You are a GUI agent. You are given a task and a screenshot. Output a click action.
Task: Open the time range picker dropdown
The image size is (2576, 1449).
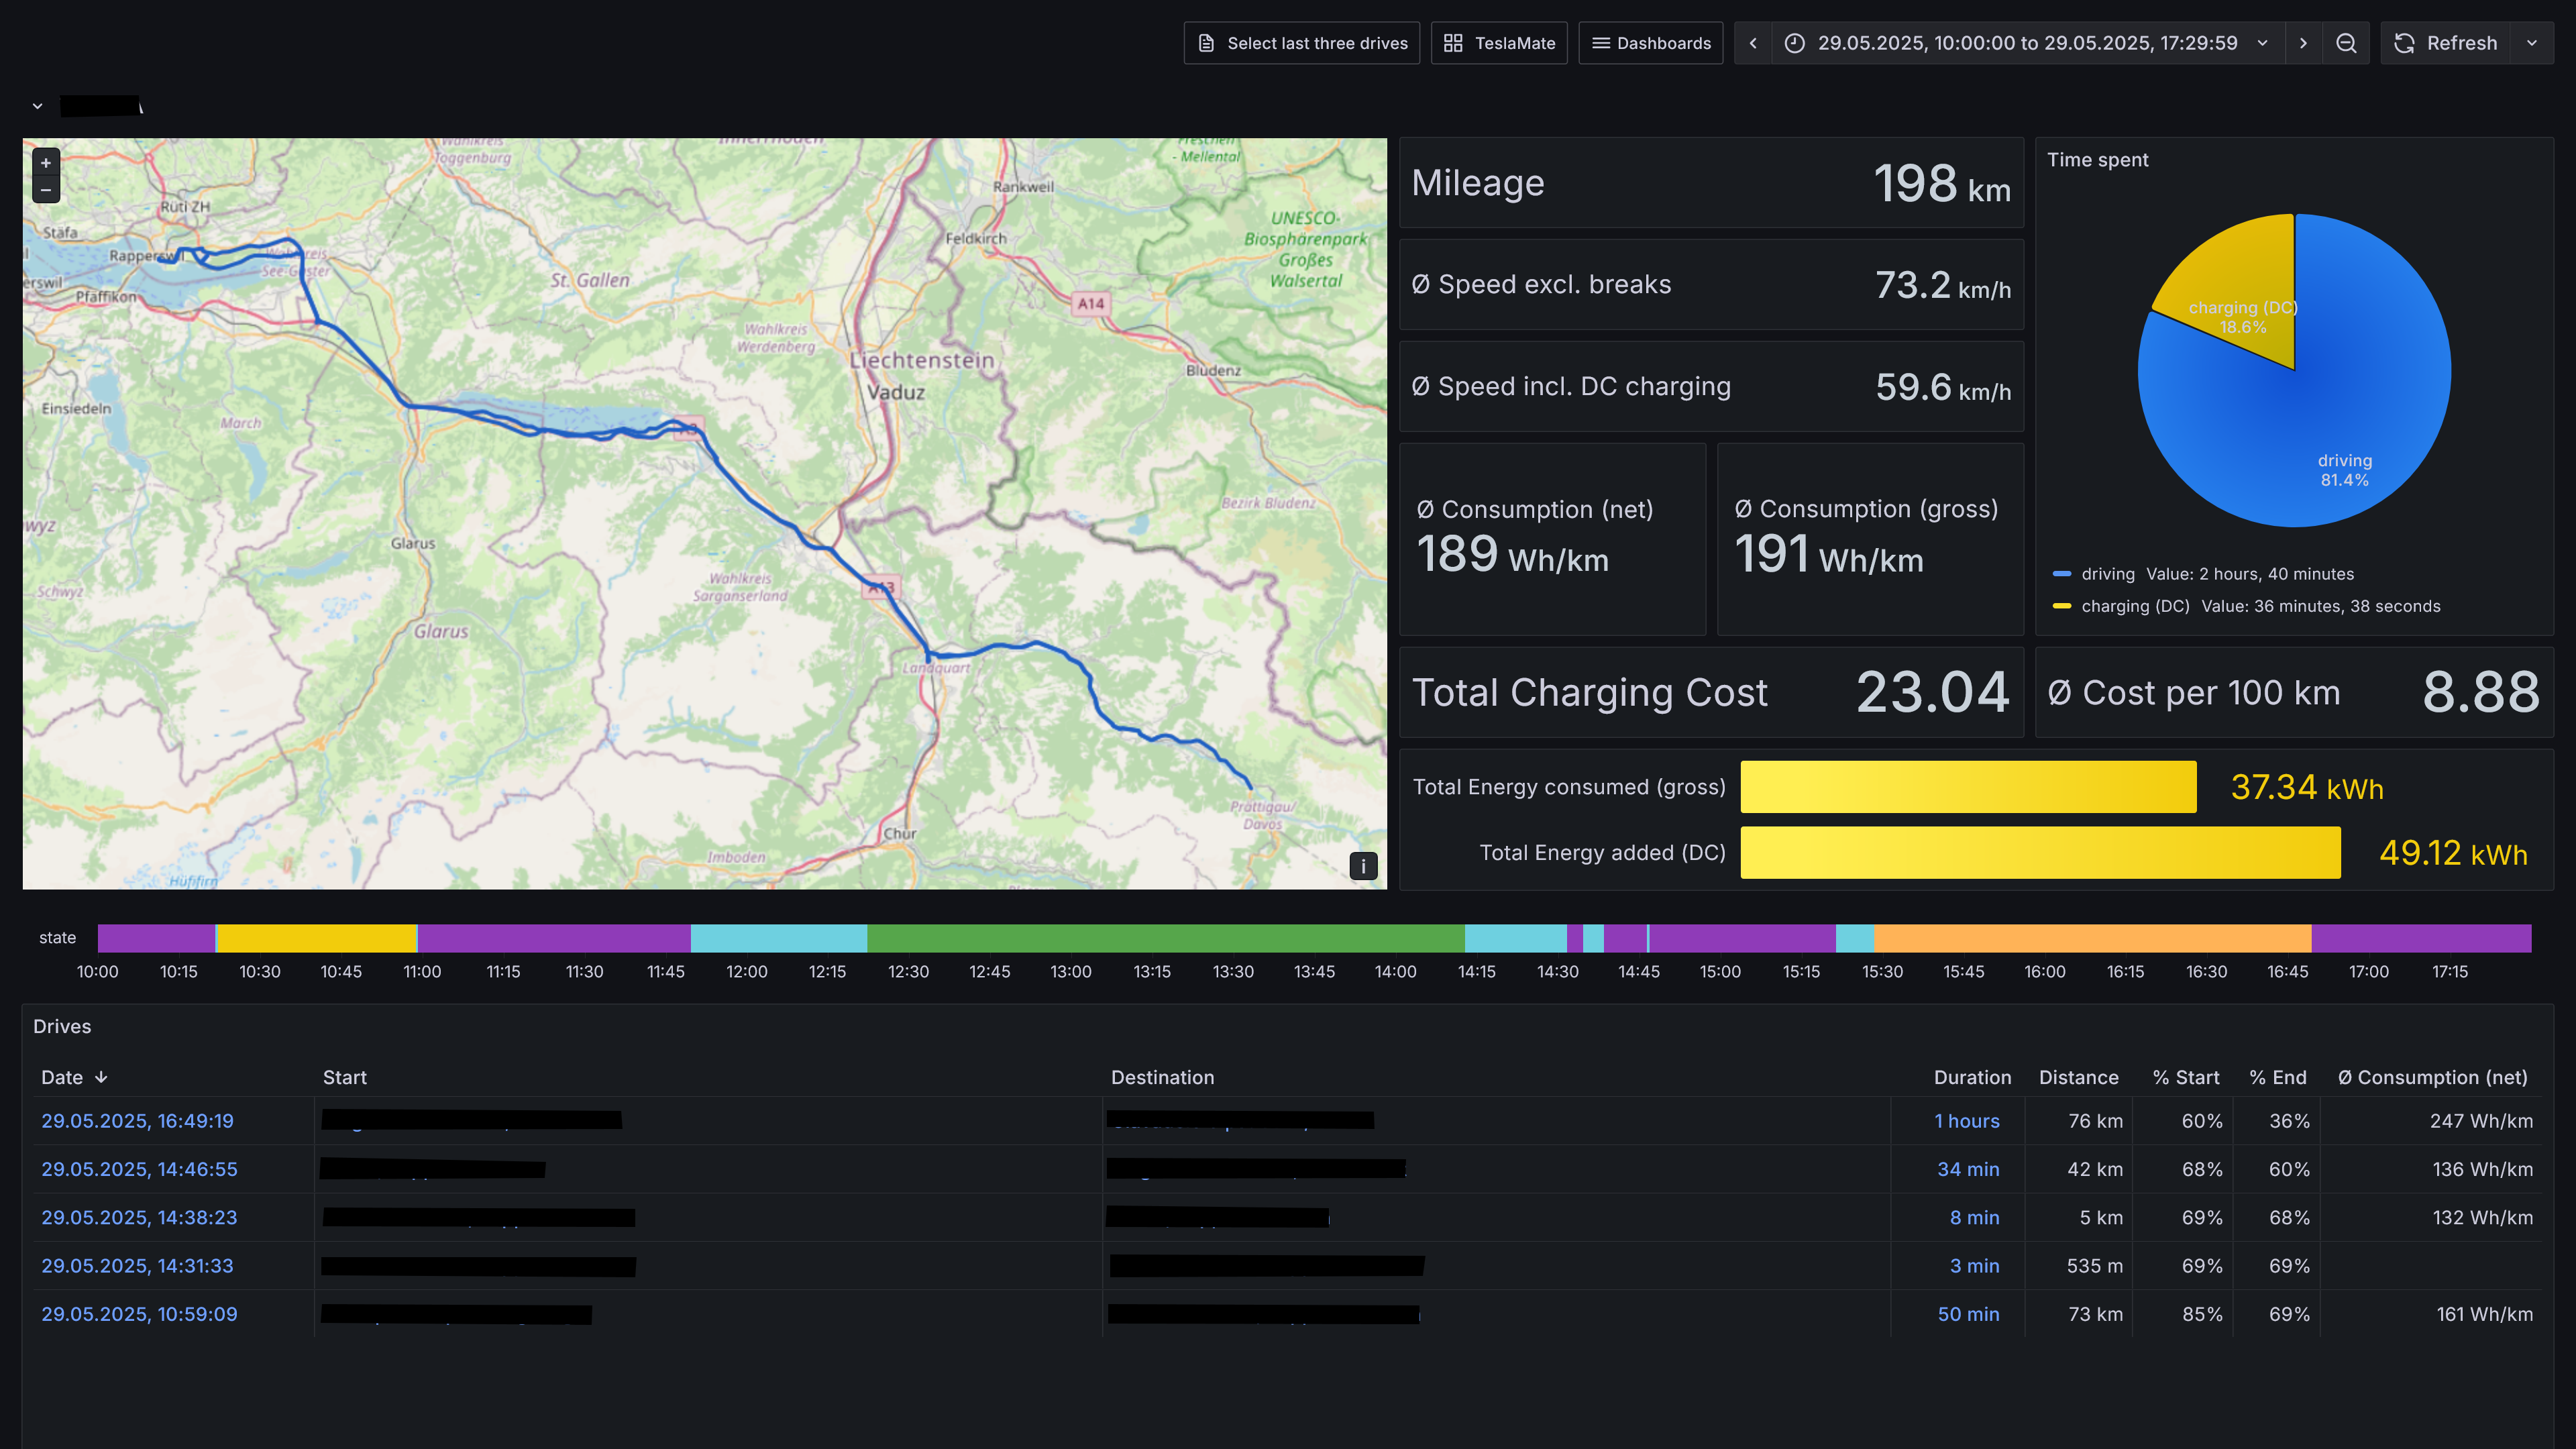[2027, 43]
